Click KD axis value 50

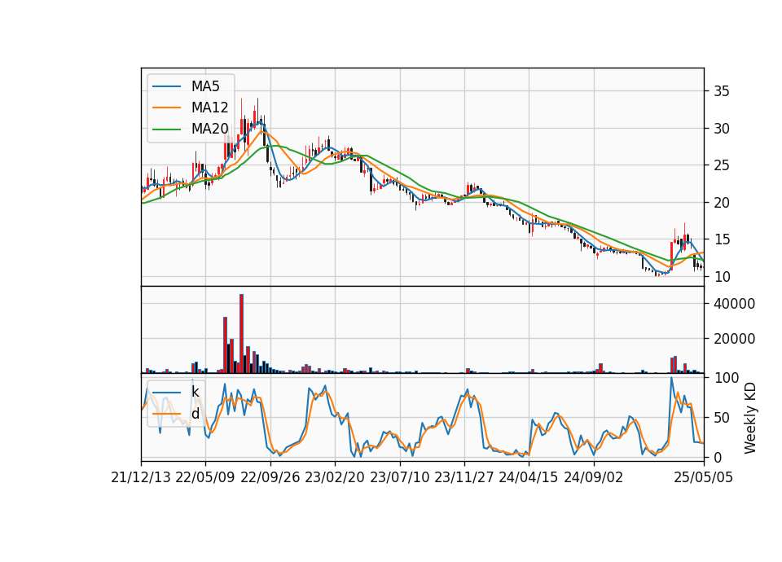point(722,418)
